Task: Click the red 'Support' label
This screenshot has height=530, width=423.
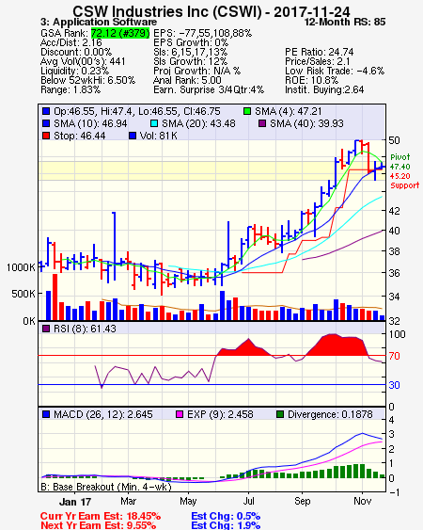Action: click(x=405, y=185)
